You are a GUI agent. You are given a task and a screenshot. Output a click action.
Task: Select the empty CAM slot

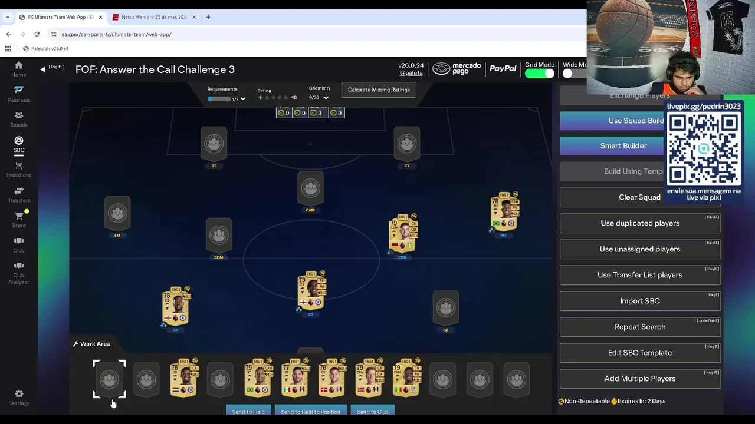310,188
